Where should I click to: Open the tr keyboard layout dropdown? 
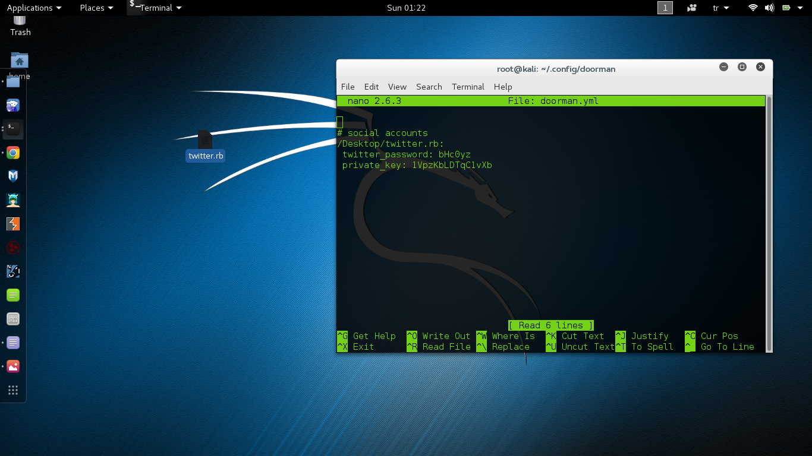(x=720, y=8)
